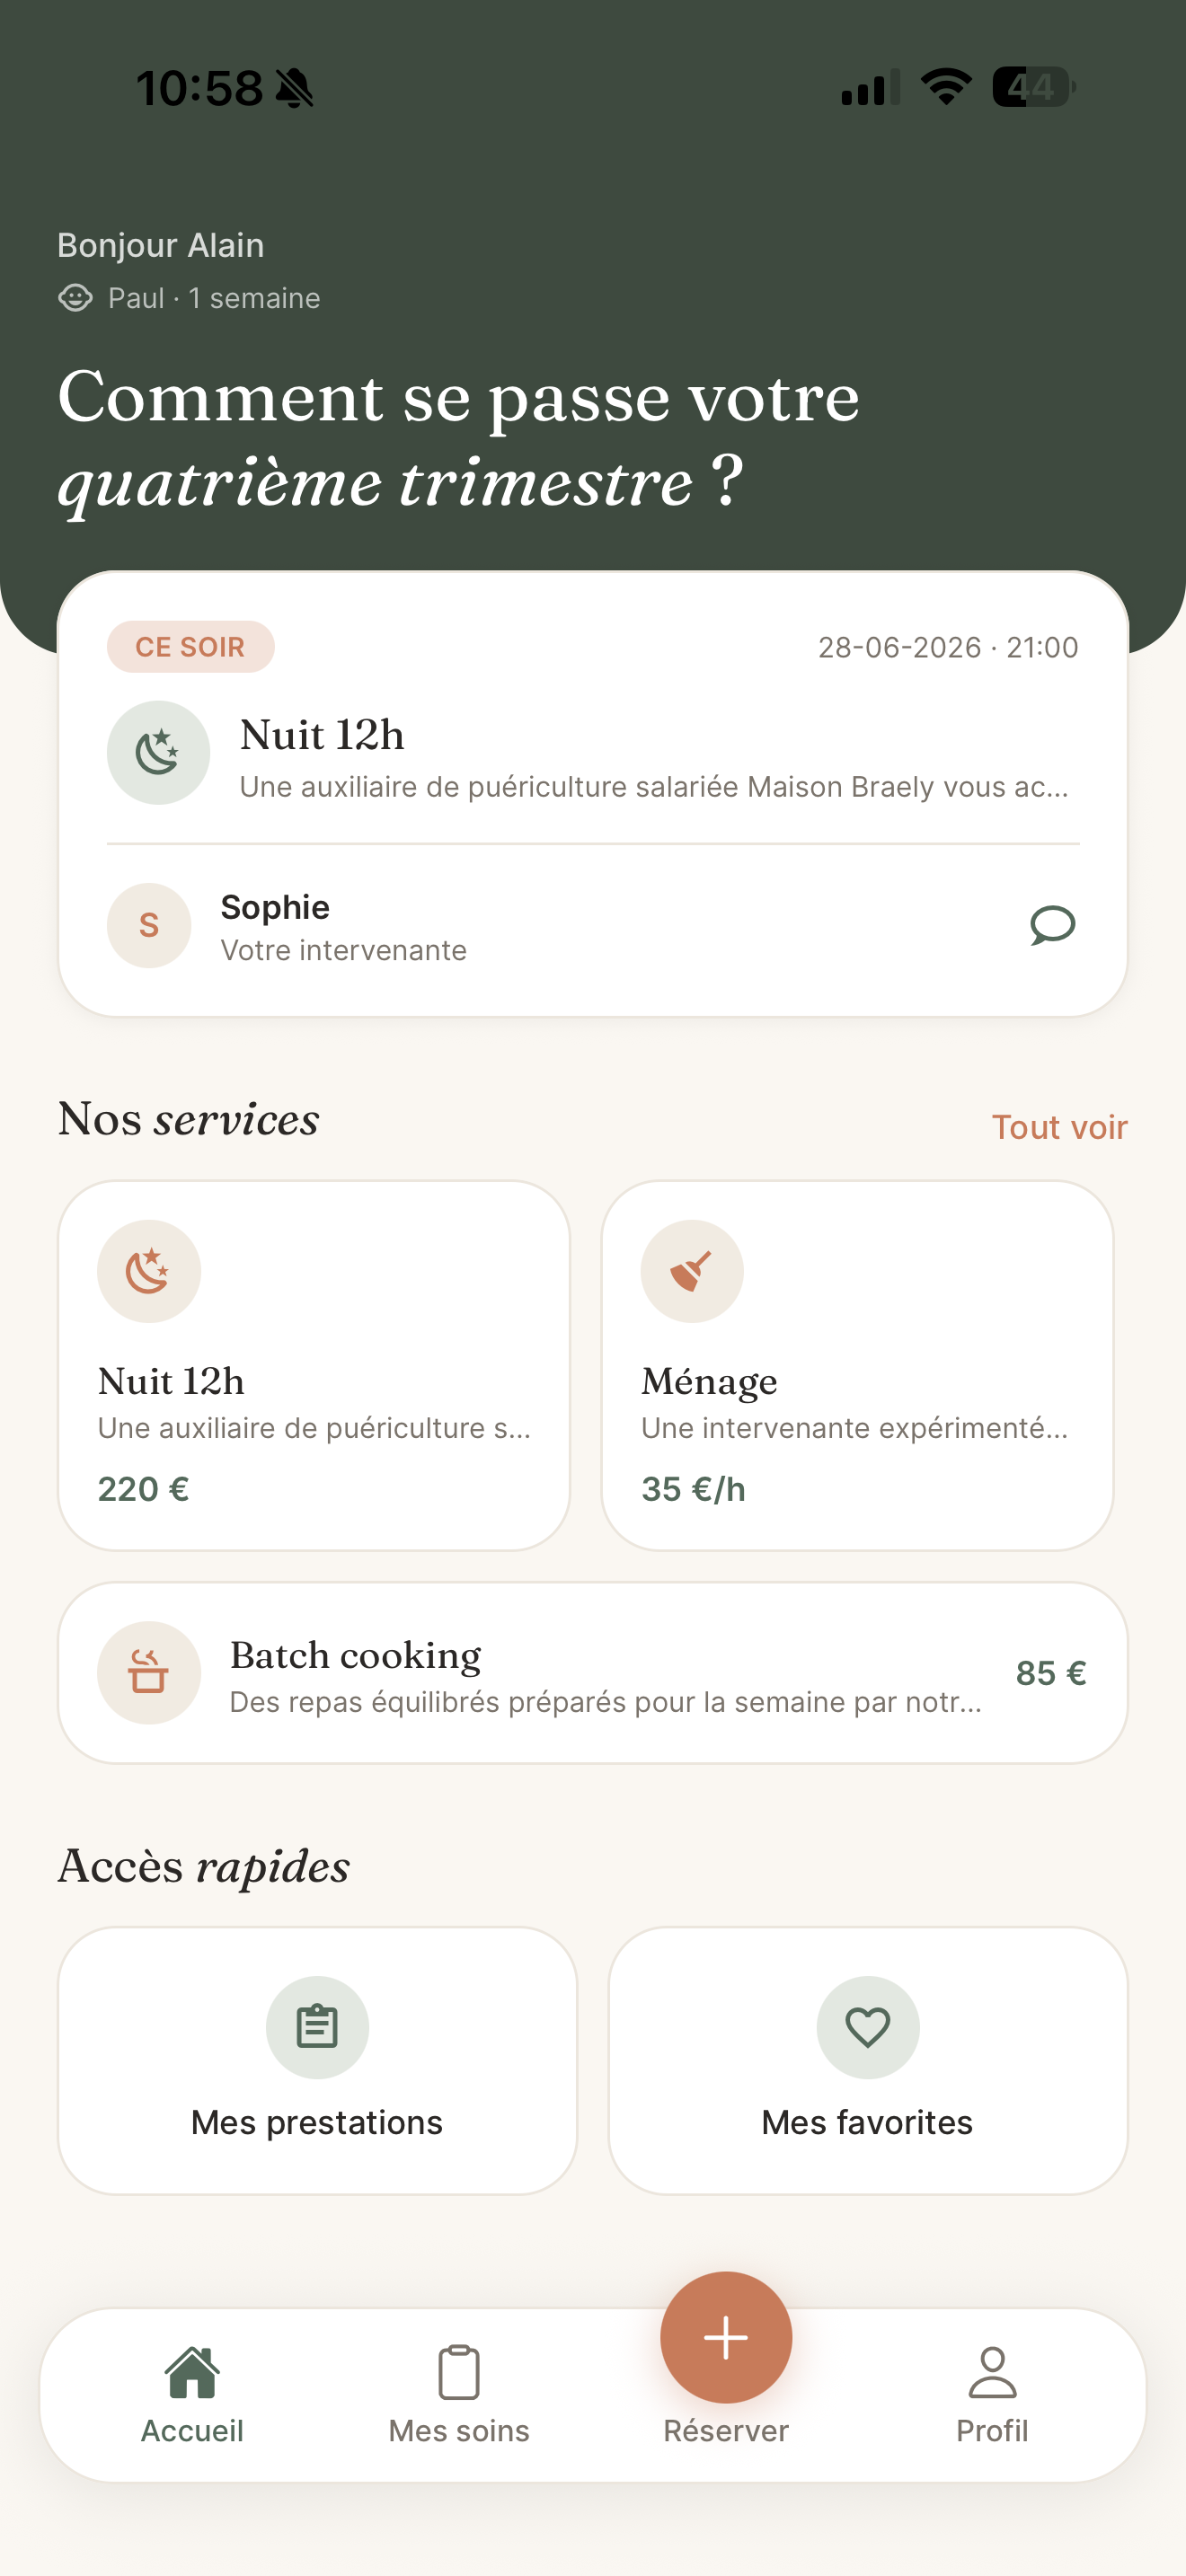Screen dimensions: 1186x2576
Task: Switch to the Accueil tab
Action: [192, 2394]
